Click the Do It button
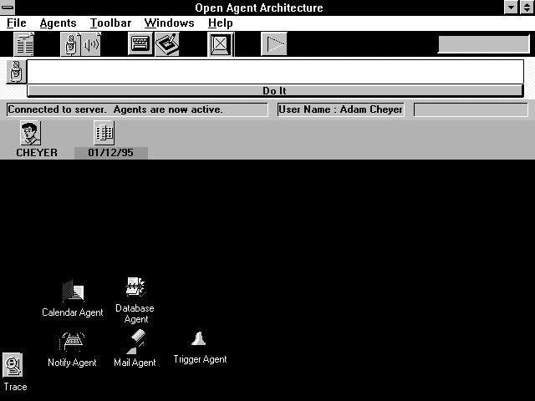 (x=275, y=91)
